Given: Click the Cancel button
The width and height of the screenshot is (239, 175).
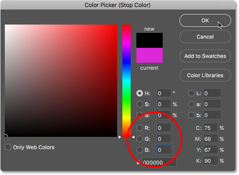Looking at the screenshot, I should (205, 37).
